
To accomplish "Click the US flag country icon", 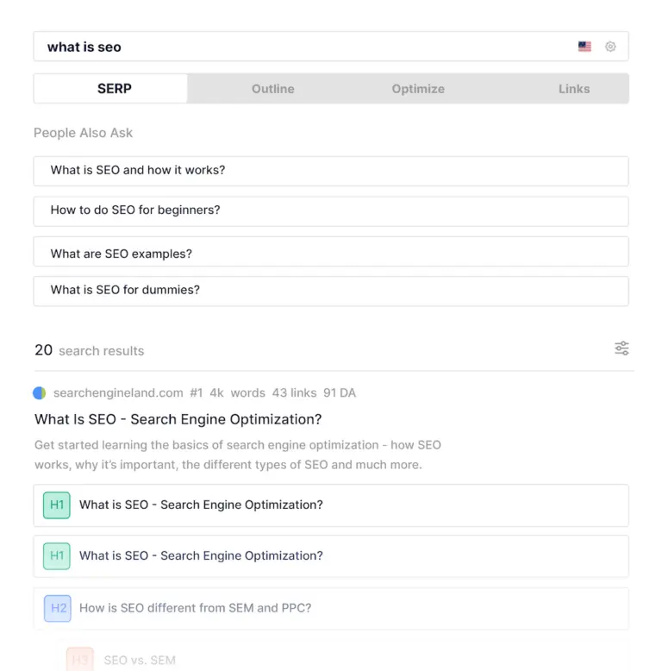I will (x=584, y=47).
